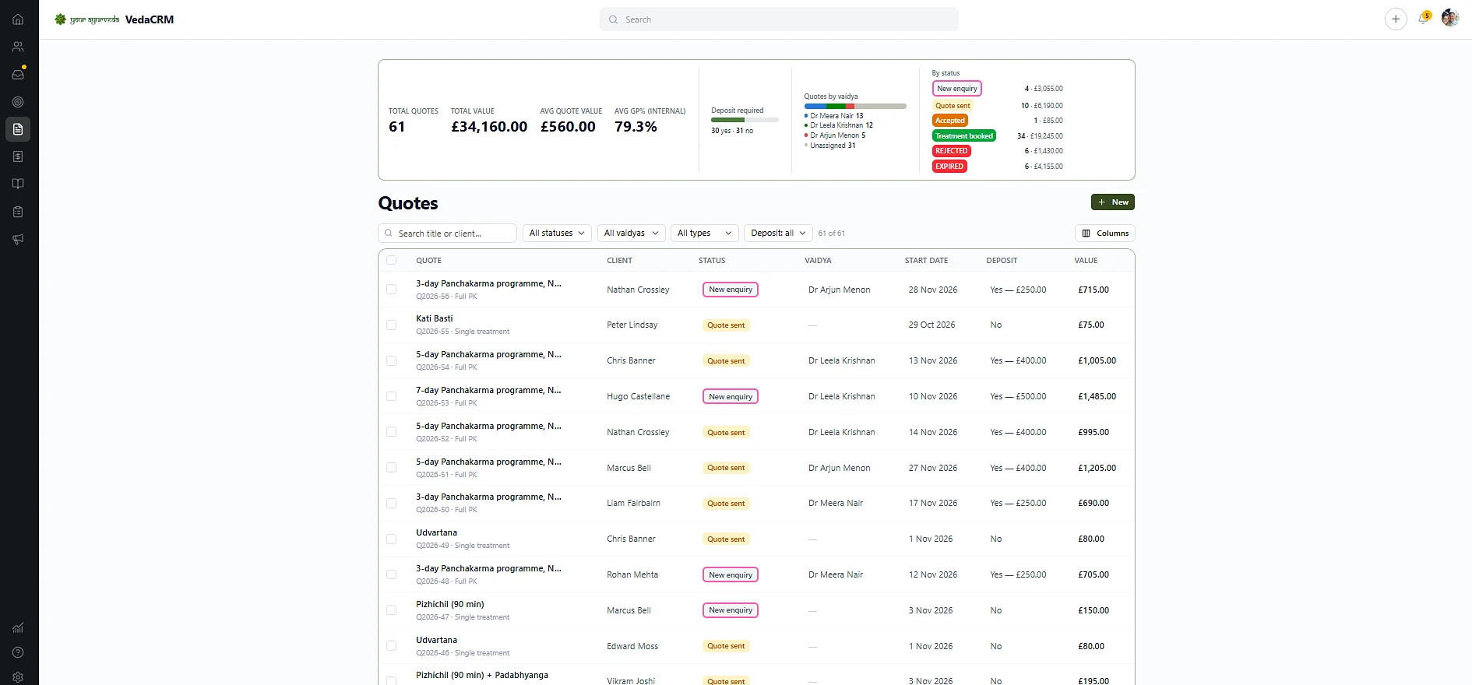
Task: Check the box for quote Q2026-53
Action: point(392,397)
